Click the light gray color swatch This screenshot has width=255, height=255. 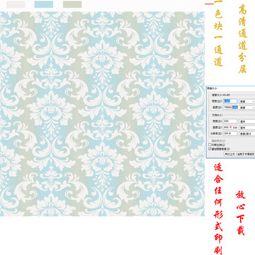tap(16, 4)
